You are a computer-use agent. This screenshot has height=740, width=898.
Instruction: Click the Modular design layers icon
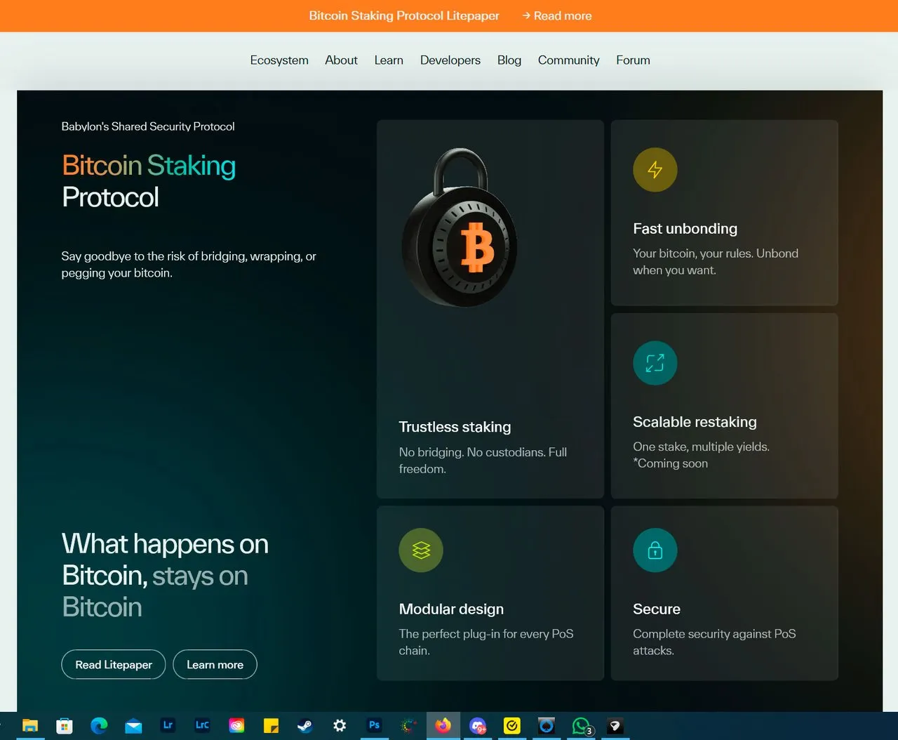[421, 550]
